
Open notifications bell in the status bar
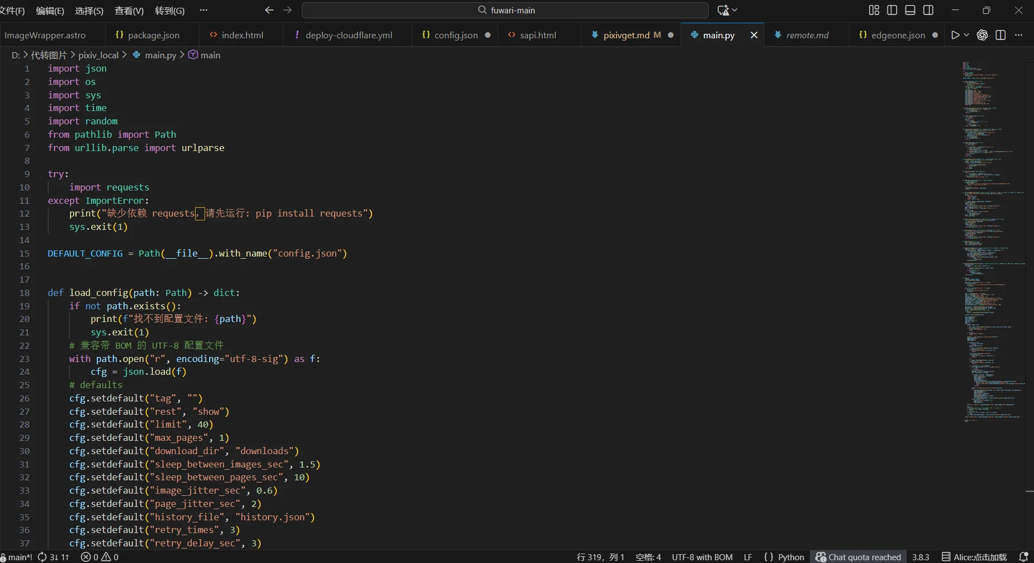point(1023,557)
